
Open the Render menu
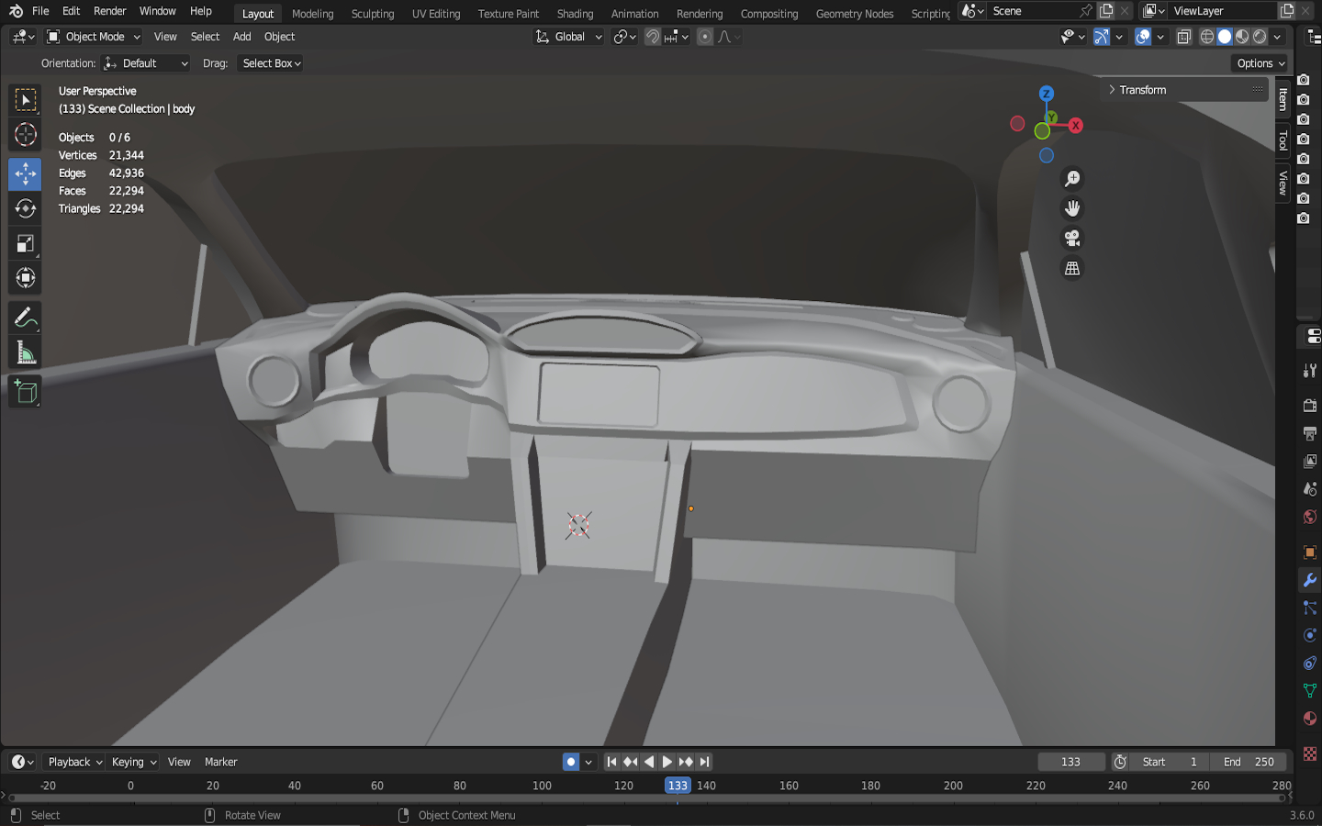109,11
